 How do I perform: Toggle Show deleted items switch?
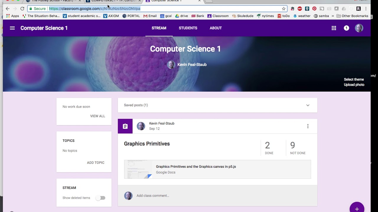(100, 198)
